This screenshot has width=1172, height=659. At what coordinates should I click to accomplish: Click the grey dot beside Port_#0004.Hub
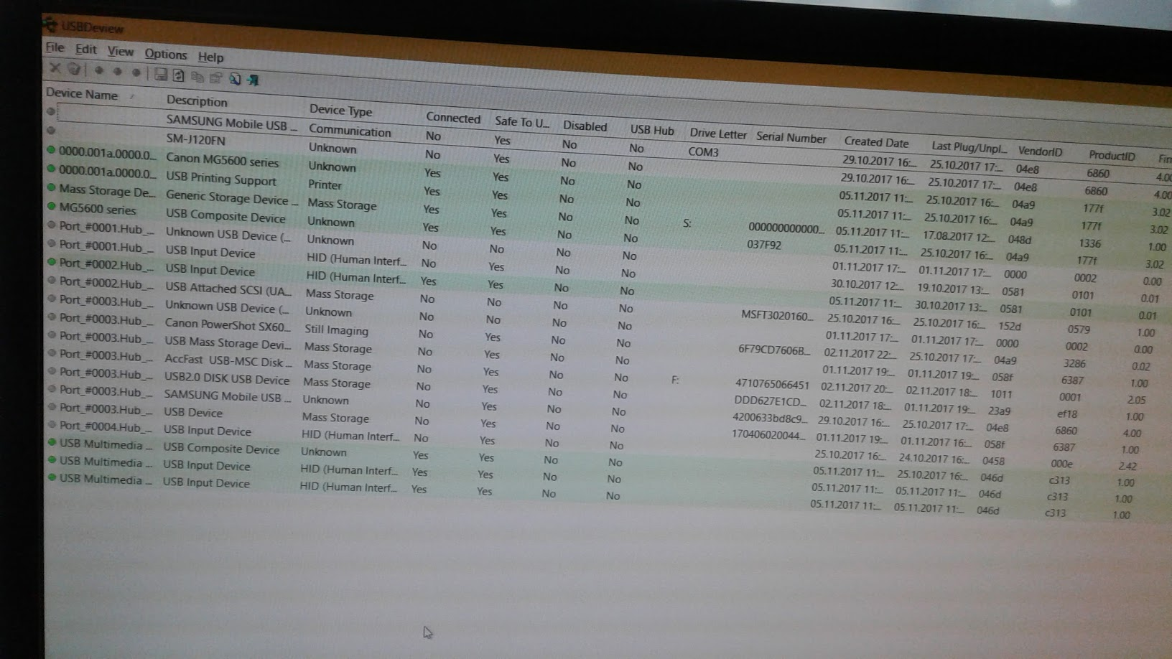click(x=52, y=424)
